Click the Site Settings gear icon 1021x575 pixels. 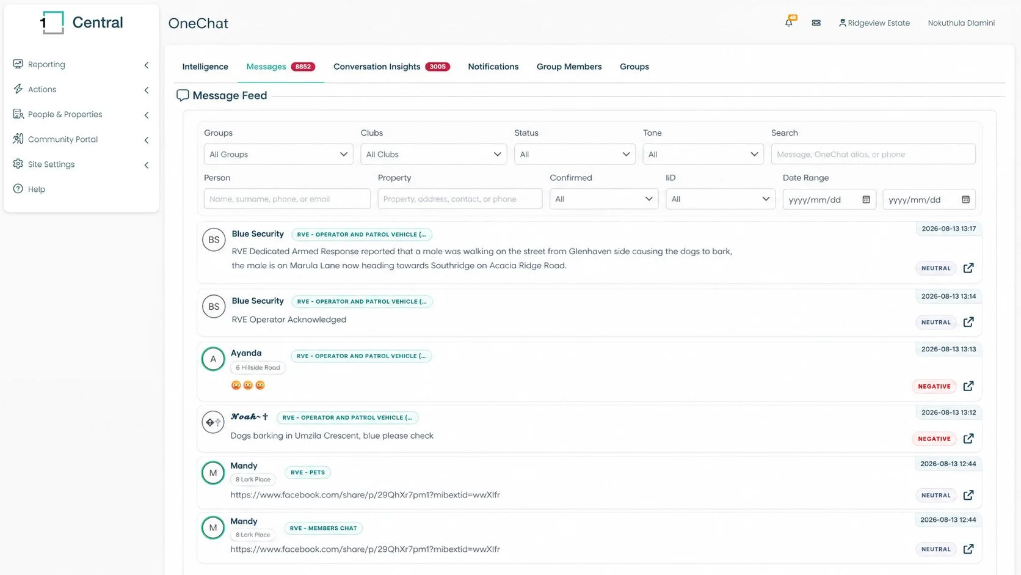(18, 164)
